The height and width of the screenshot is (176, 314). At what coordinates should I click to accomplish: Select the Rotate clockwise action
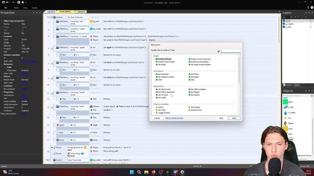[163, 59]
